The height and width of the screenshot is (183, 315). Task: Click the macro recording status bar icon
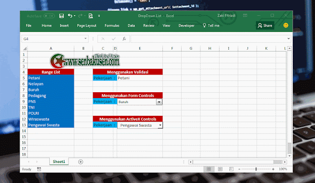(x=39, y=169)
